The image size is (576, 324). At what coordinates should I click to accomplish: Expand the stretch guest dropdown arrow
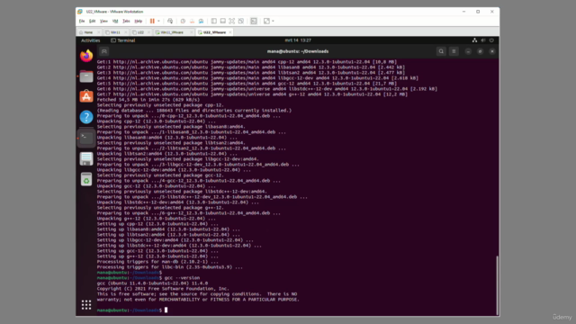[x=273, y=21]
